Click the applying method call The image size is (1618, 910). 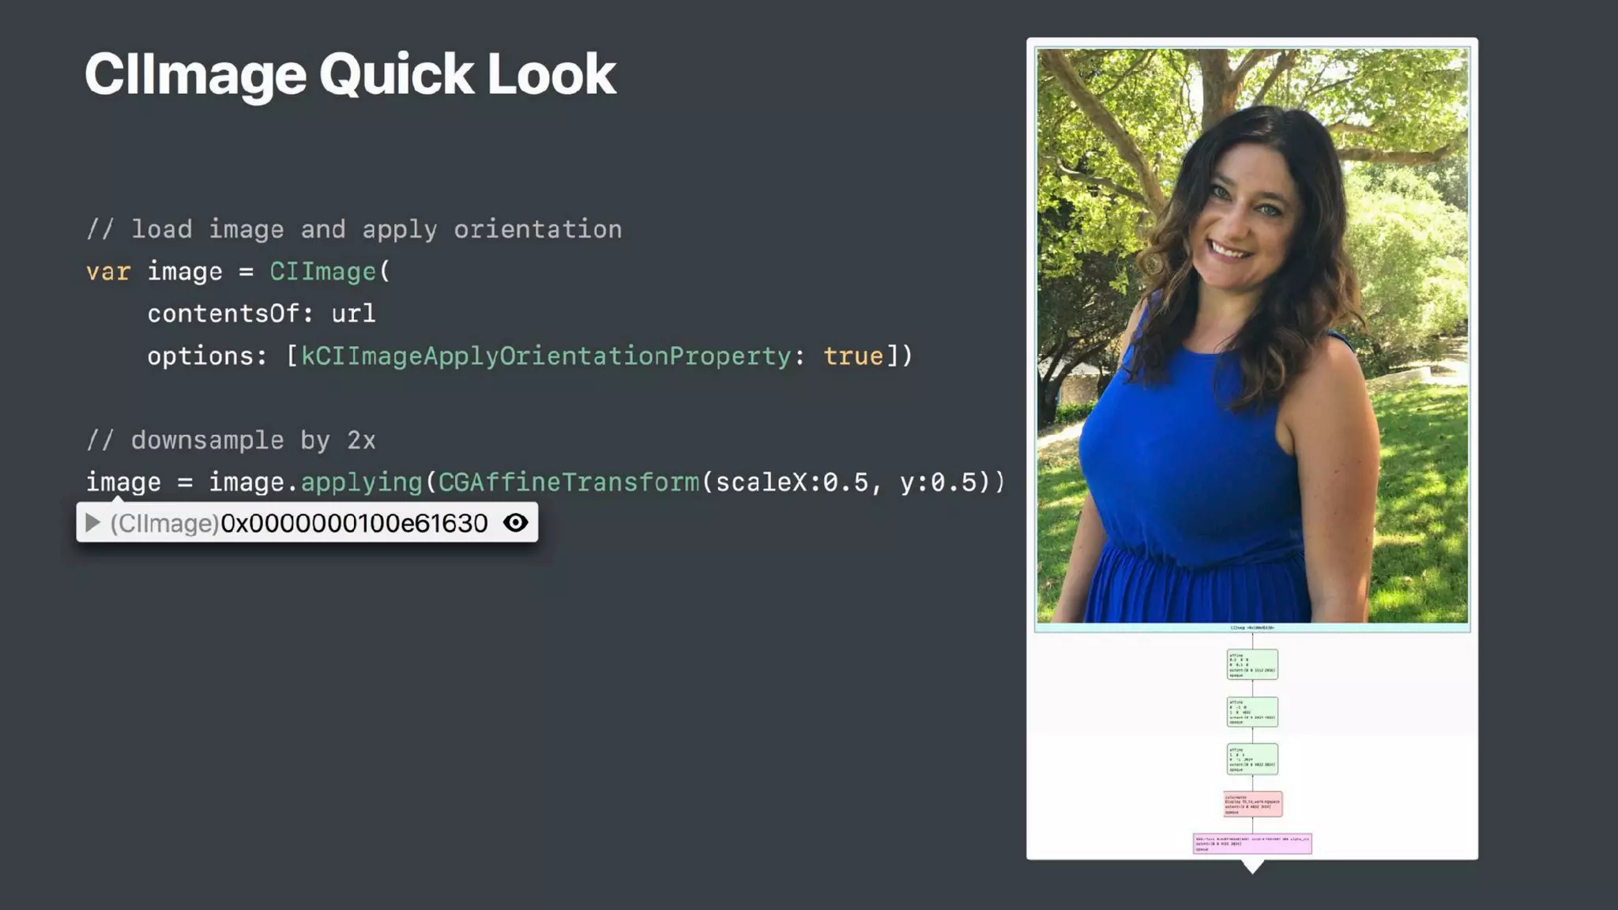(x=362, y=482)
